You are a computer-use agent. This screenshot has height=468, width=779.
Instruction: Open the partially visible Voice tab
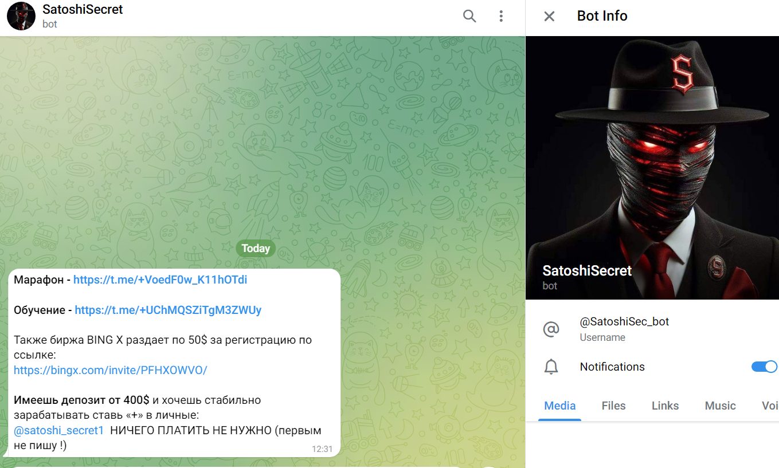coord(770,406)
